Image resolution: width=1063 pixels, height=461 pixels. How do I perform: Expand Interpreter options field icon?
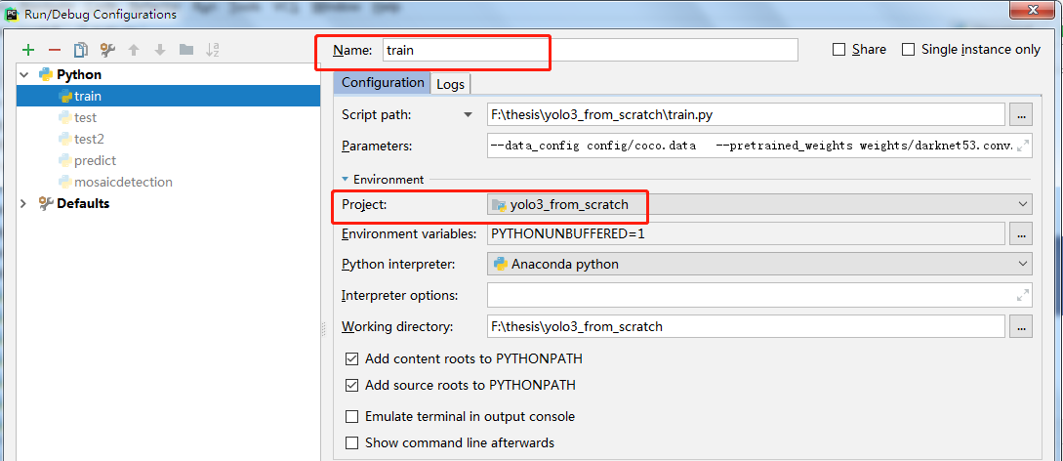(1024, 295)
